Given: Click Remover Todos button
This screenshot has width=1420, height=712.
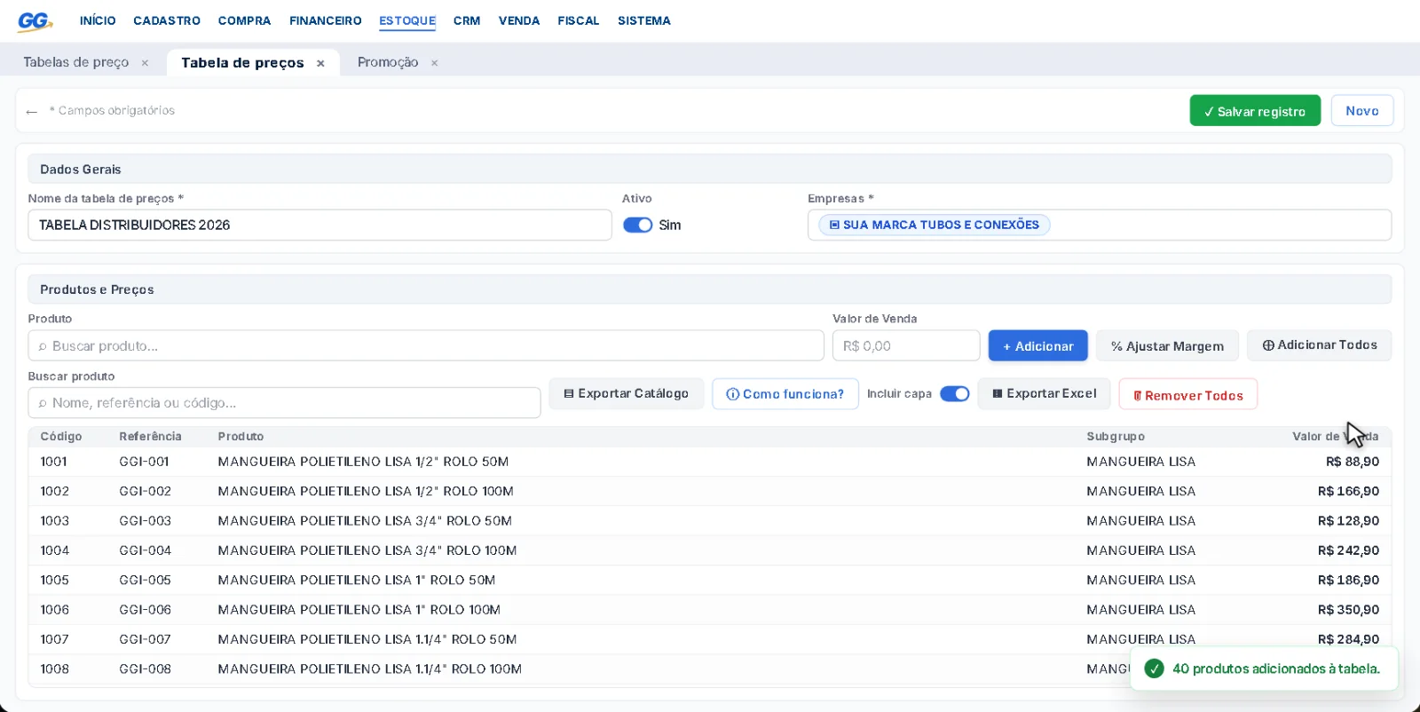Looking at the screenshot, I should (x=1188, y=395).
